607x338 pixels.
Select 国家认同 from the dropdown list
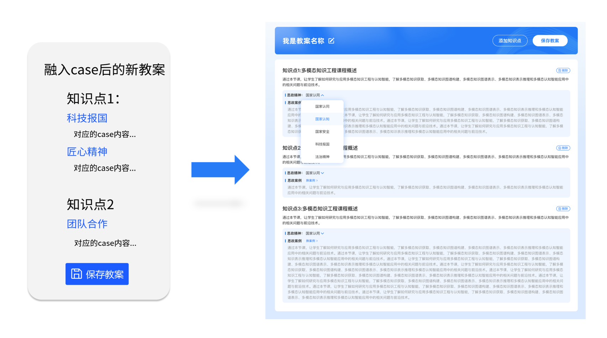click(322, 106)
